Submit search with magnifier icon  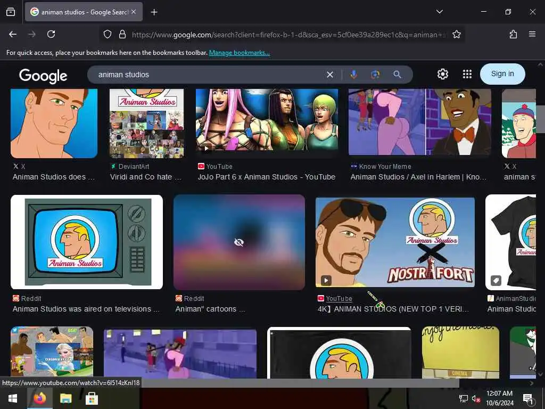397,75
